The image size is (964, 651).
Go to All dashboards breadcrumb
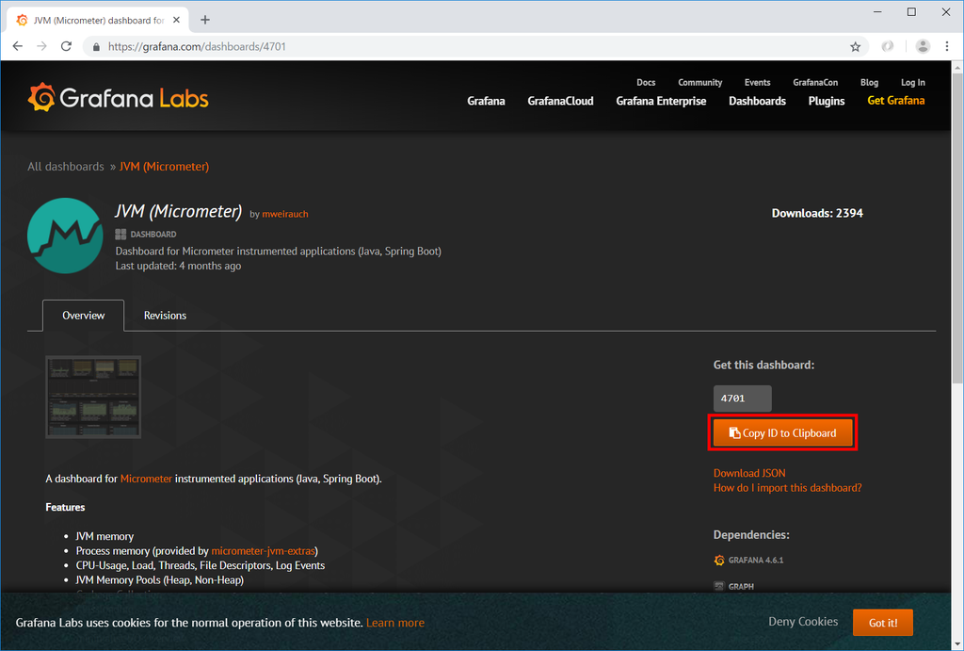(x=66, y=167)
